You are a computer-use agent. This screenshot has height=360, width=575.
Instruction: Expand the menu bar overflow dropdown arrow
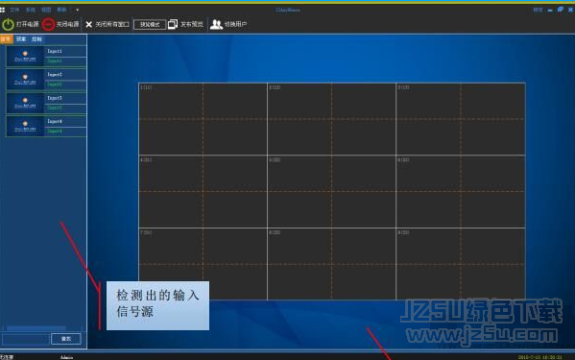78,10
